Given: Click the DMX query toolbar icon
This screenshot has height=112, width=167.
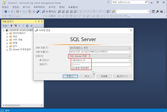Looking at the screenshot, I should click(x=67, y=11).
